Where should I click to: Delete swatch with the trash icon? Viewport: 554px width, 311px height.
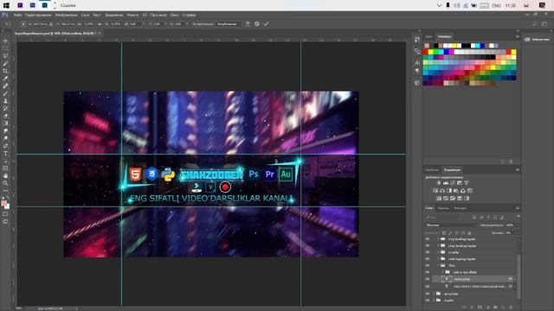[511, 162]
